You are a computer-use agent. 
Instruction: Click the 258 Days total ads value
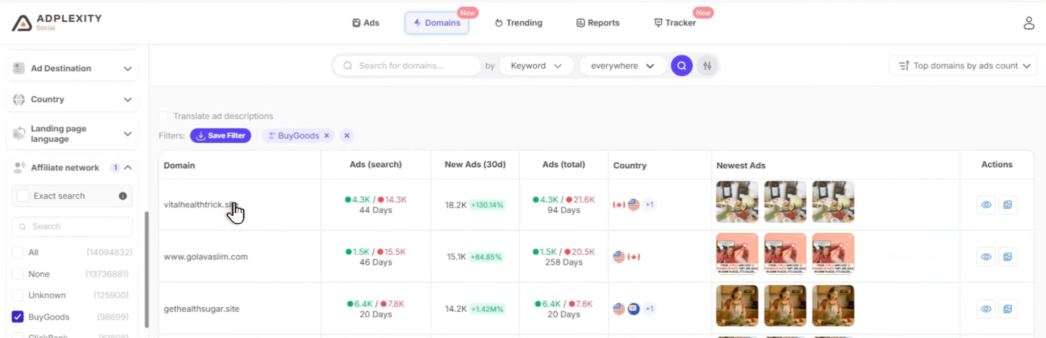[x=564, y=263]
